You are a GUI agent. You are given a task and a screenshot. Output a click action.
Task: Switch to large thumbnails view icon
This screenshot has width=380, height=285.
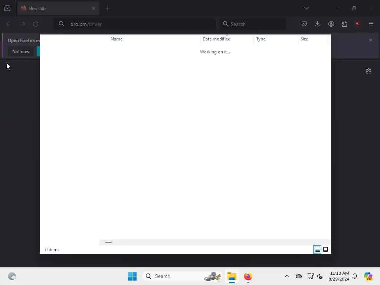pyautogui.click(x=325, y=249)
